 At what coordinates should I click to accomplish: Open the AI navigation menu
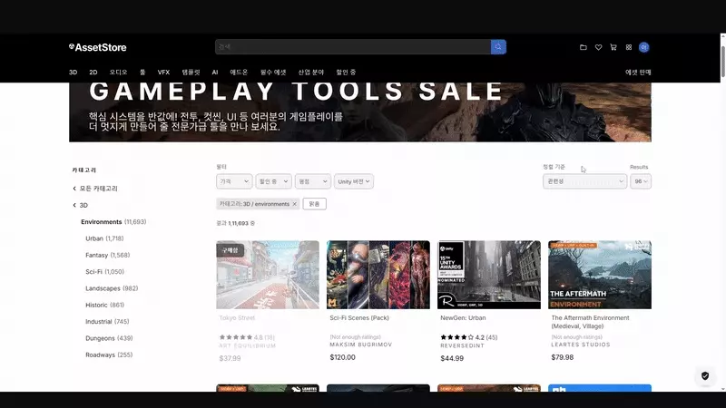point(215,73)
